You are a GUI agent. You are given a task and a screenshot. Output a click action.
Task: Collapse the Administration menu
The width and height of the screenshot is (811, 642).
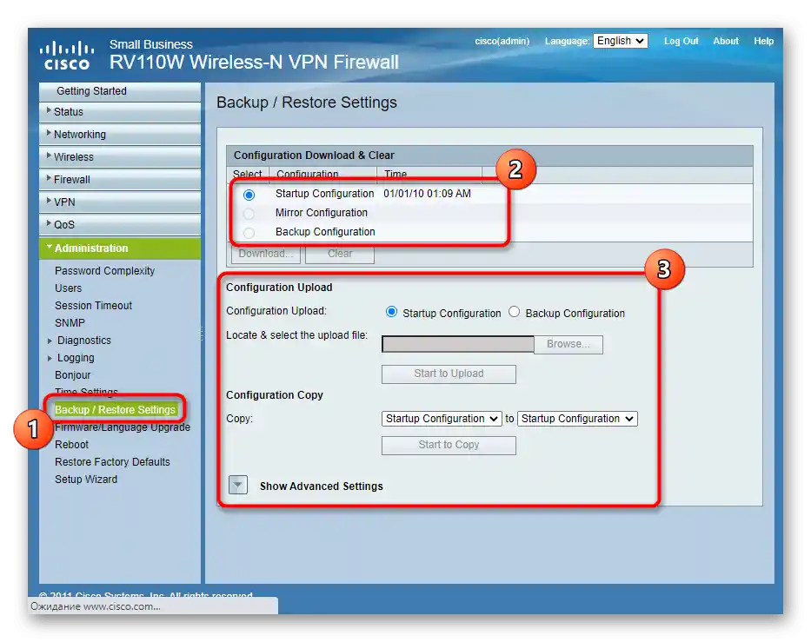pos(119,248)
